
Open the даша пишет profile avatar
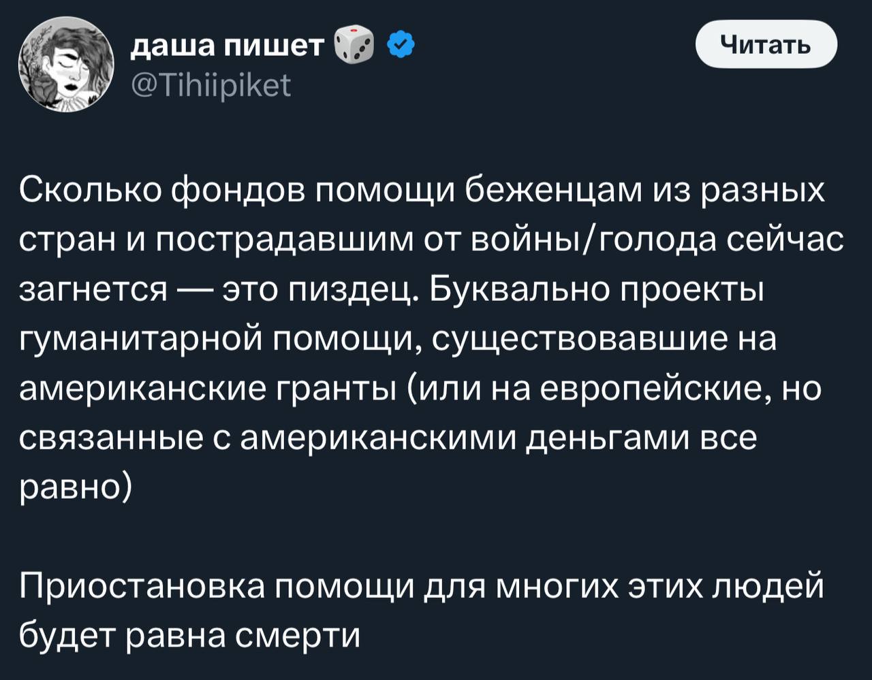(66, 65)
